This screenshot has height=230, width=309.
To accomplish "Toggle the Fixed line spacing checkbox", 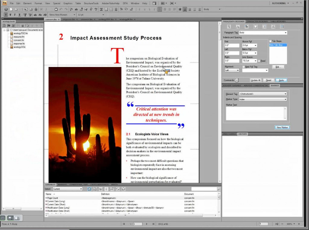I will (259, 61).
